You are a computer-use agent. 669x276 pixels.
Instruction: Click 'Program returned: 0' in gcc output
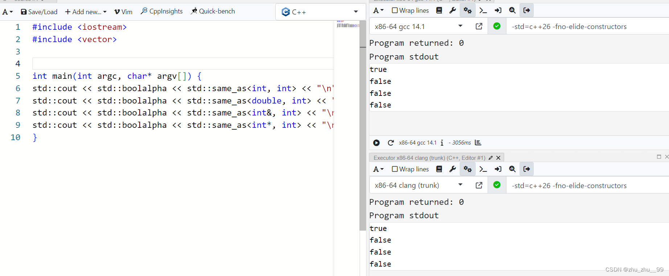[x=416, y=43]
